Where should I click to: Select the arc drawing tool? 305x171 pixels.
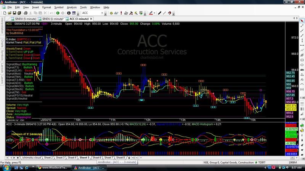302,84
